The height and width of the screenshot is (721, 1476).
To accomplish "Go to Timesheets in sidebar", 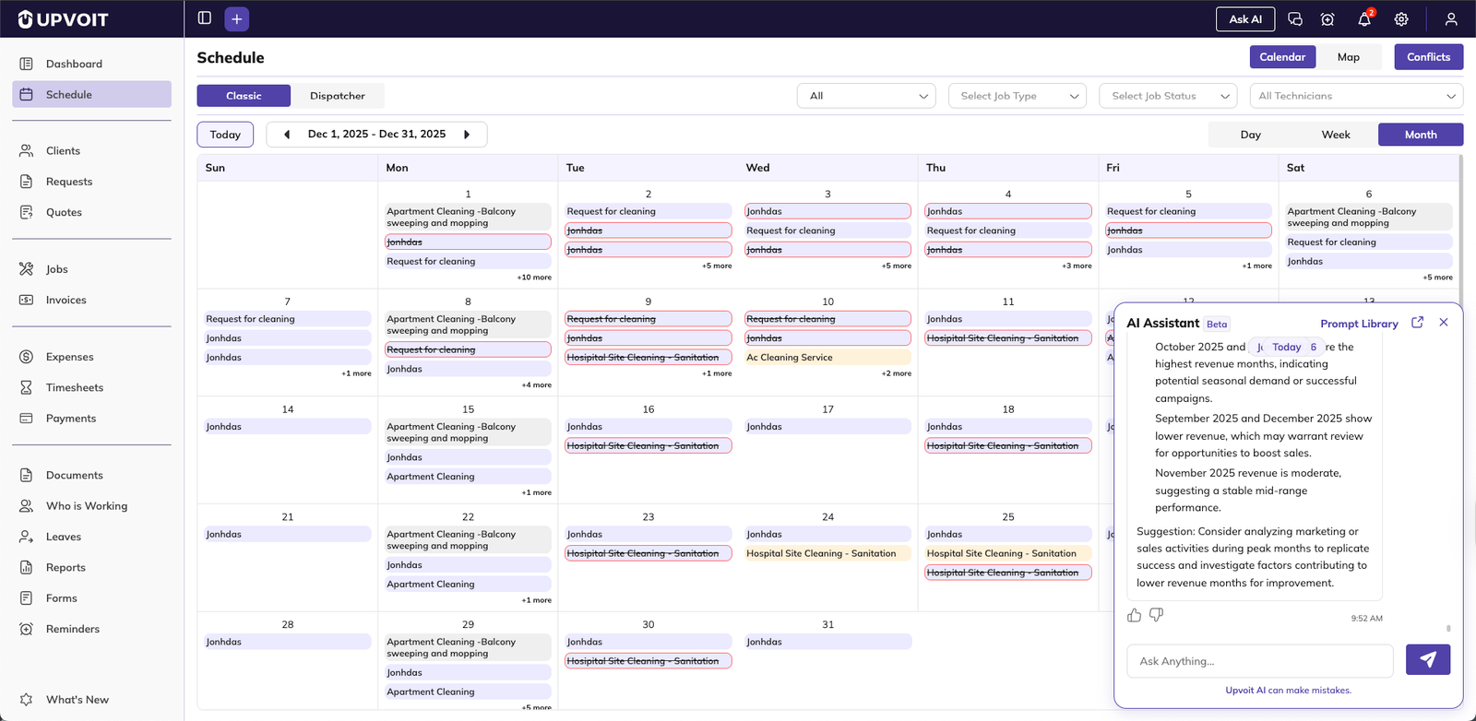I will coord(75,387).
